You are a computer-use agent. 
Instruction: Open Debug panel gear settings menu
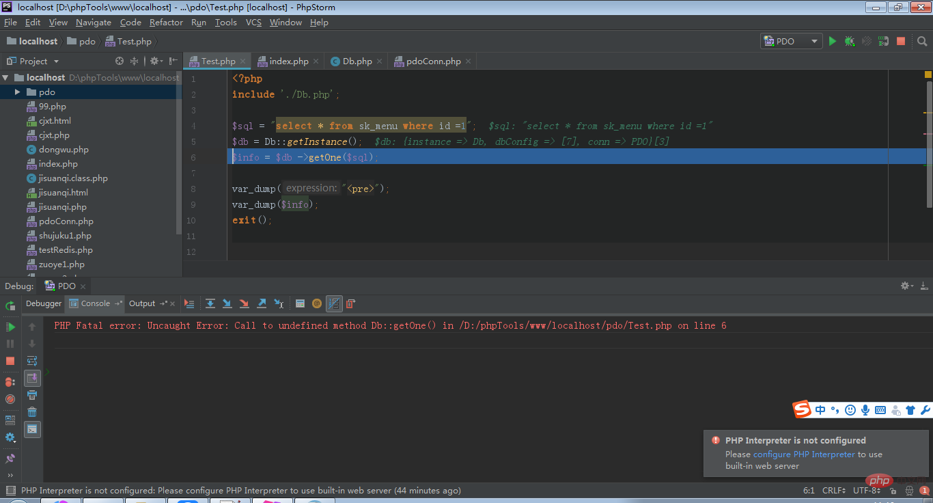point(906,286)
